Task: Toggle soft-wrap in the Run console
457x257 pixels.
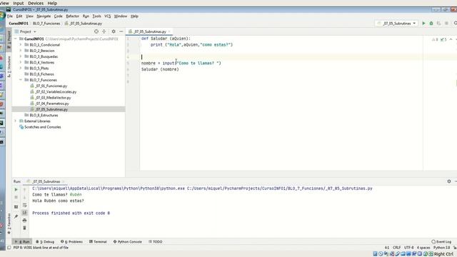Action: coord(24,205)
